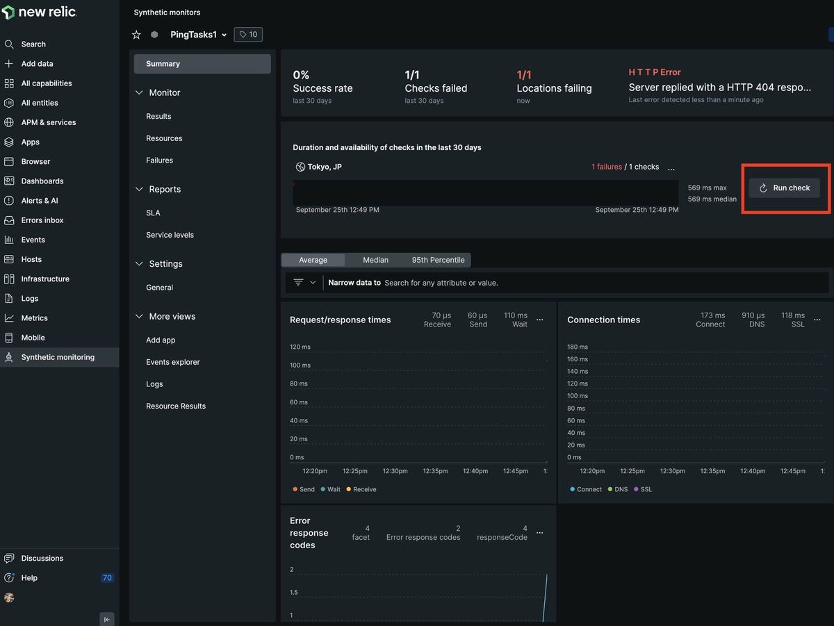Click the Alerts & AI icon

pos(9,200)
